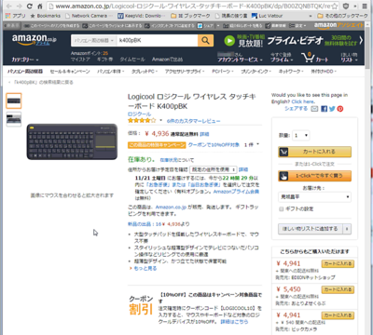Viewport: 373px width, 335px height.
Task: Expand the カテゴリー menu
Action: [25, 60]
